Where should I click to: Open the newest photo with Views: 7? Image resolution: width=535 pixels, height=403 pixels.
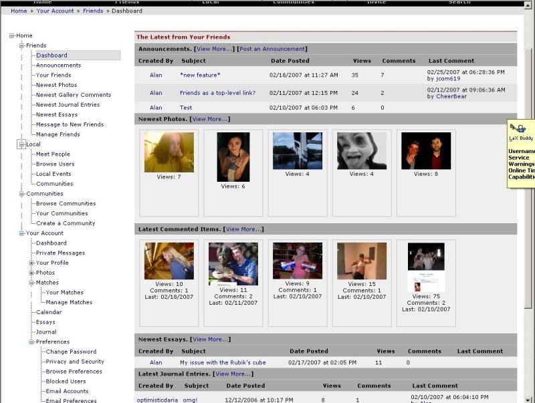coord(169,152)
